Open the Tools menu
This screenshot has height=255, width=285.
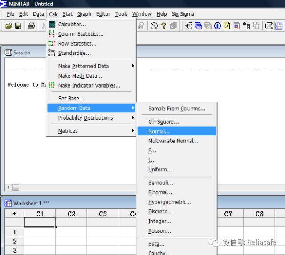121,14
